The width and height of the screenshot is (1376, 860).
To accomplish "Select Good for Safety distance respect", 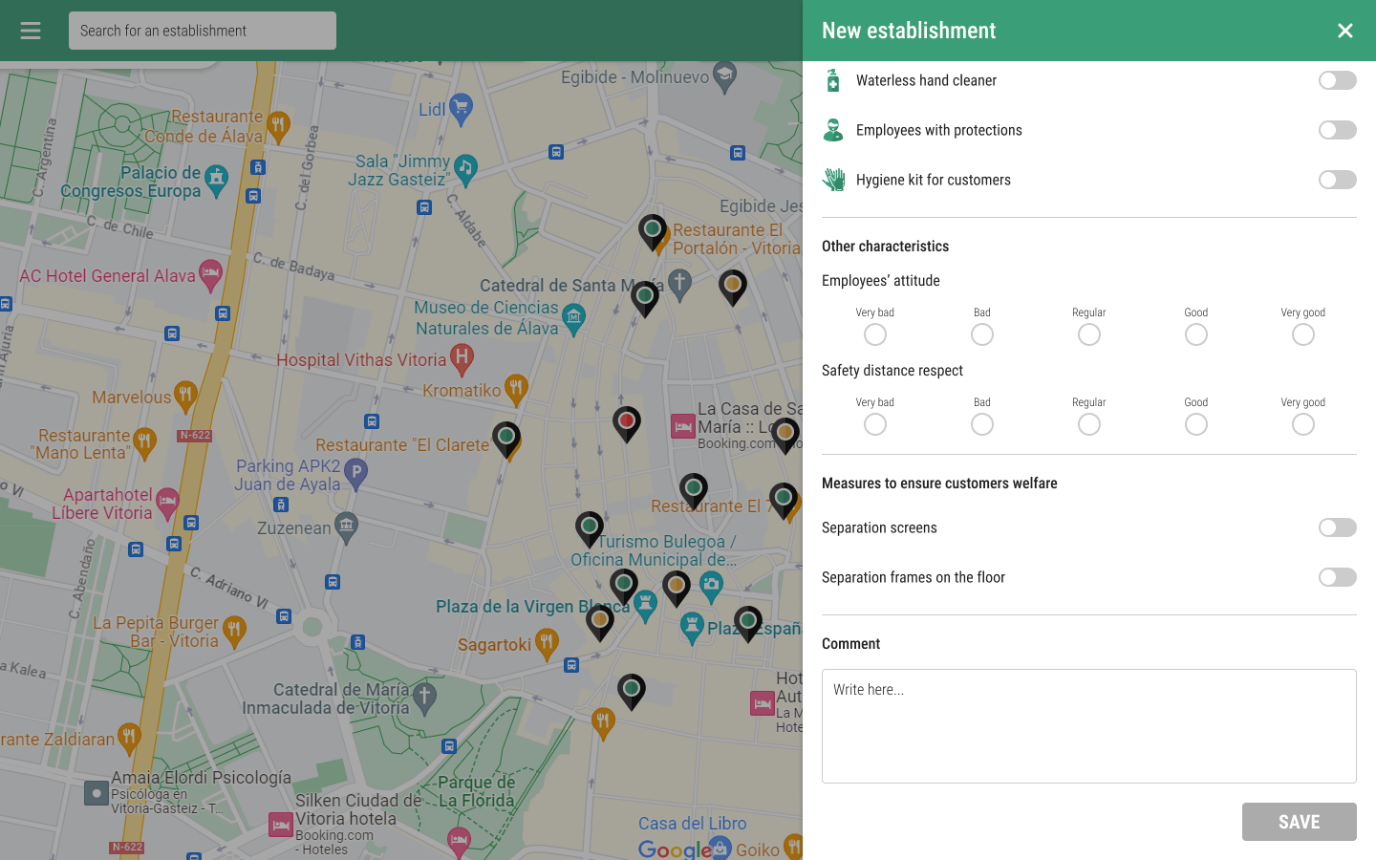I will (1196, 424).
